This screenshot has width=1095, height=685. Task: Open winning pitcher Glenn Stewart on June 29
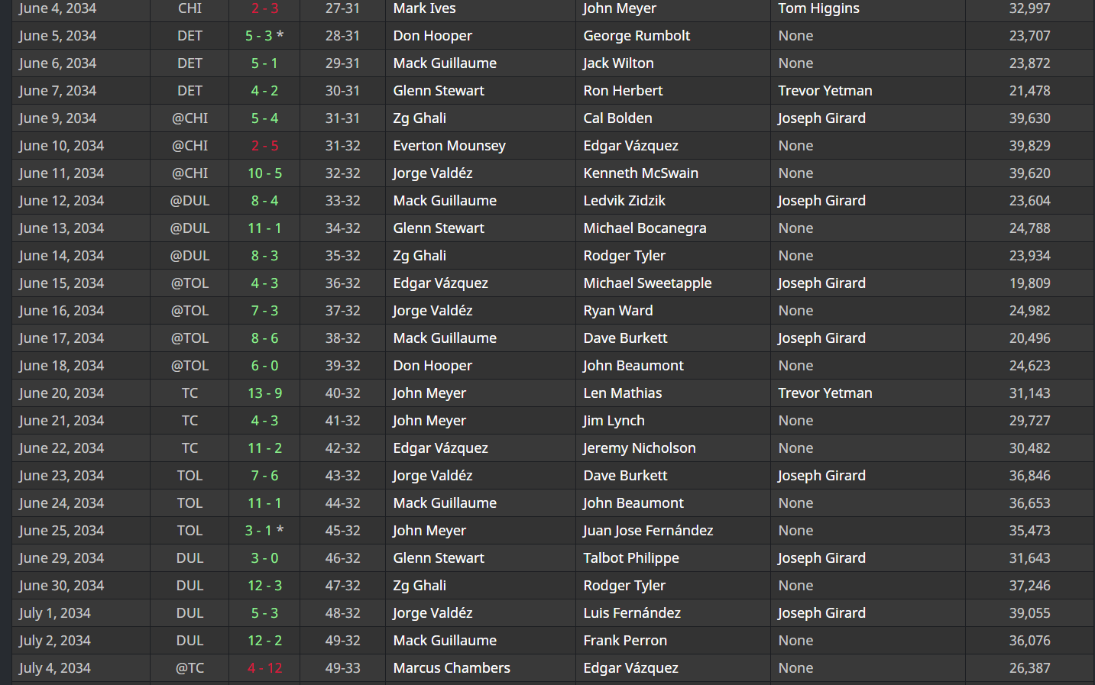coord(439,558)
